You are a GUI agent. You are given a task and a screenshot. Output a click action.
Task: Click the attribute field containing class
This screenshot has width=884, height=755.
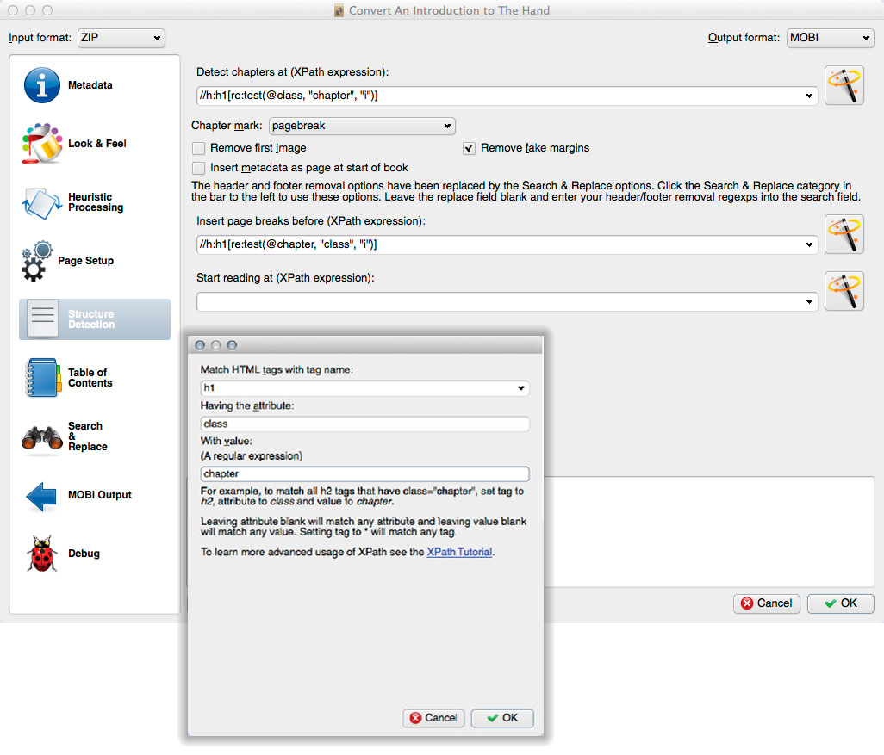tap(364, 424)
